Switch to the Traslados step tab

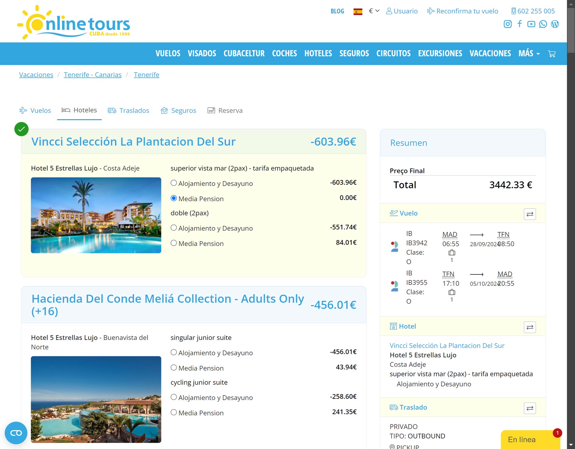tap(128, 111)
